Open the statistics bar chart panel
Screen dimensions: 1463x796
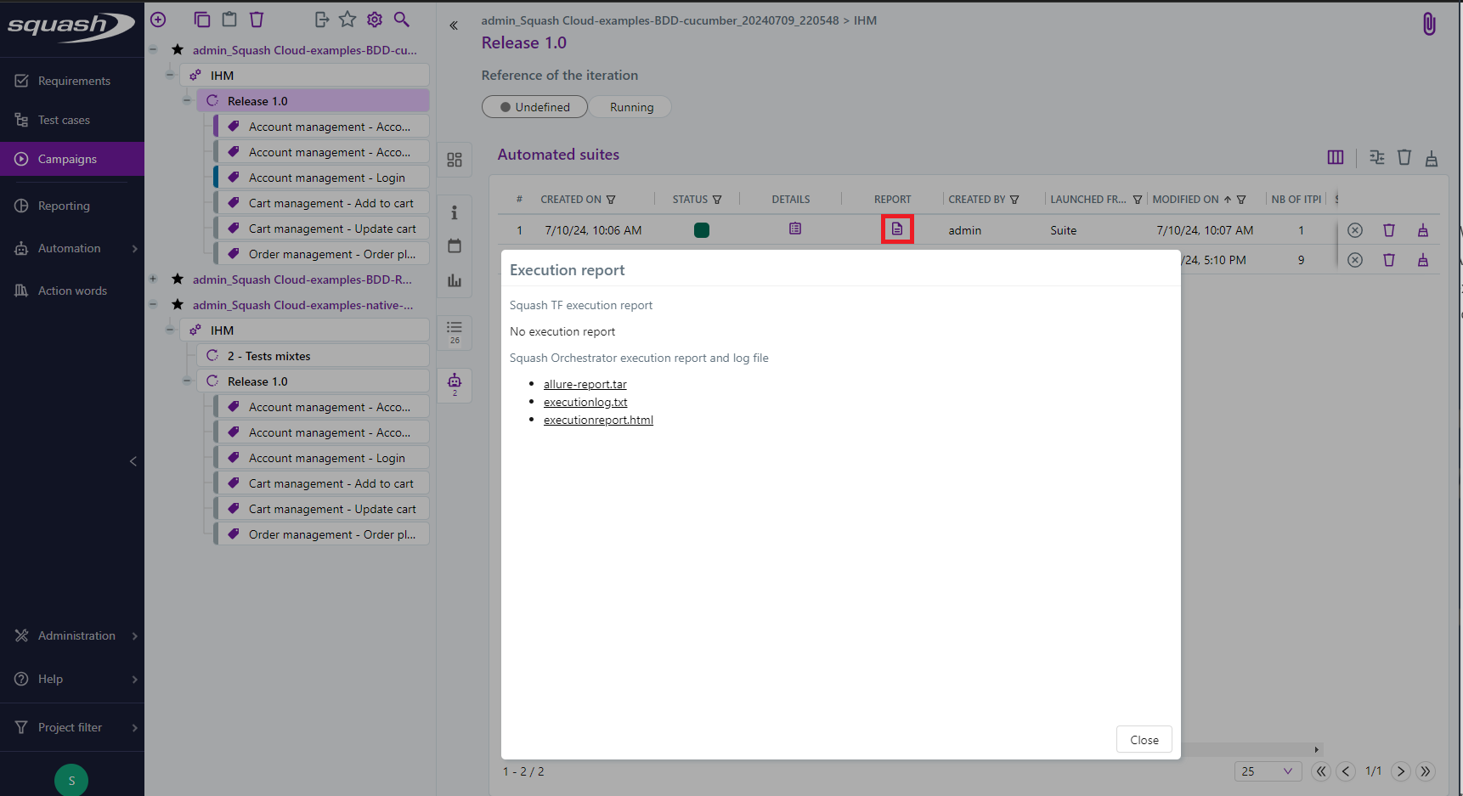(455, 280)
